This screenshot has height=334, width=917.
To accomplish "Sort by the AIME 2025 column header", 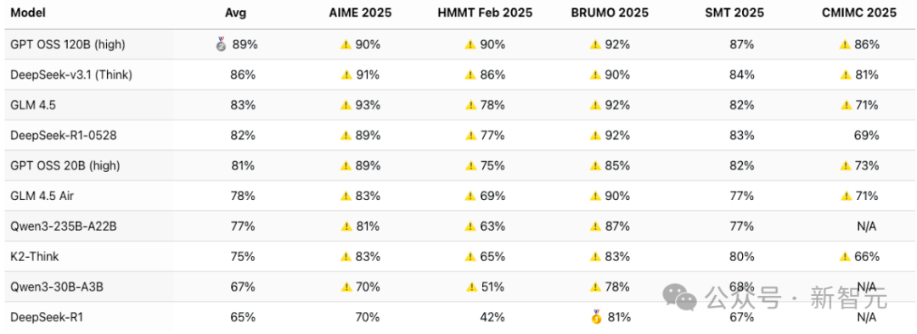I will coord(360,14).
